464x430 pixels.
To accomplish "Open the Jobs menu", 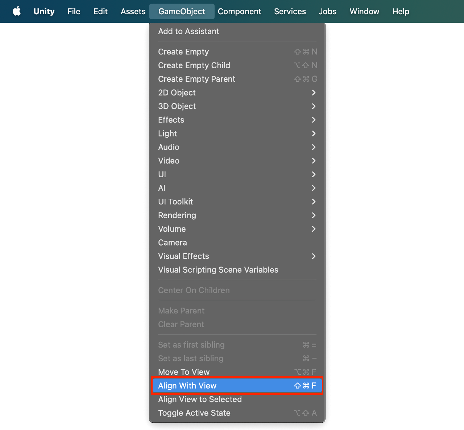I will (328, 11).
